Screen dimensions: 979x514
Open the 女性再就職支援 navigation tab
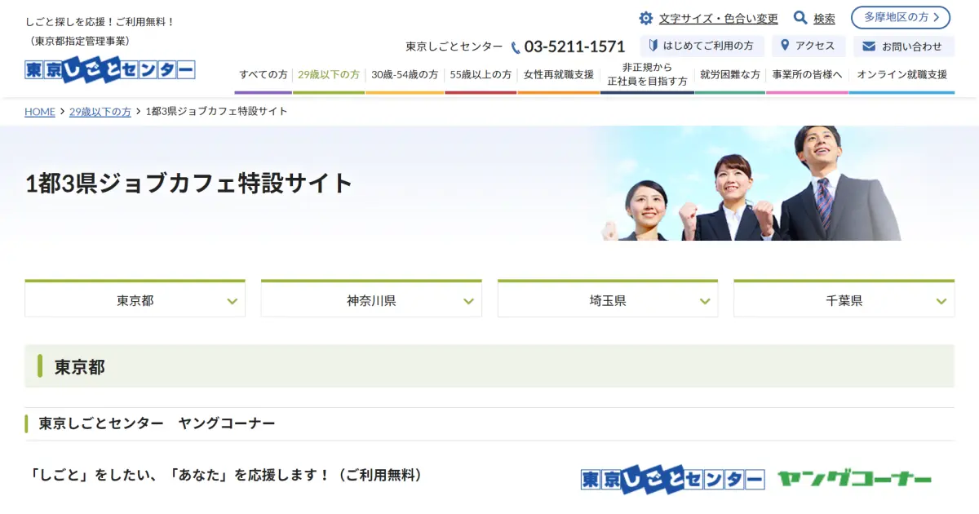click(x=559, y=75)
